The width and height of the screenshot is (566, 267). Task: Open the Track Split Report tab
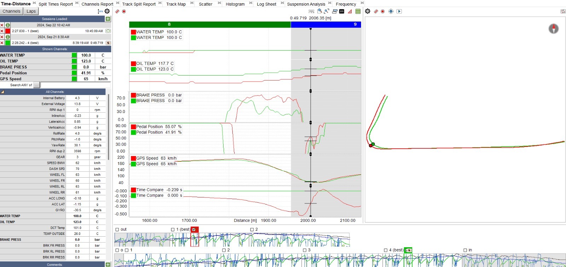(139, 4)
